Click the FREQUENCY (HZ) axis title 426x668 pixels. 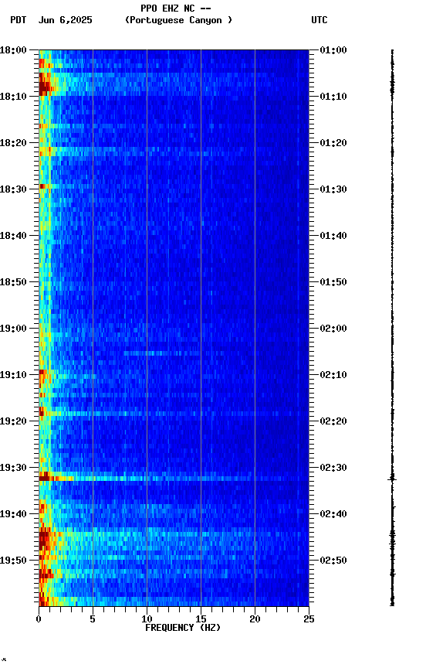pyautogui.click(x=183, y=628)
